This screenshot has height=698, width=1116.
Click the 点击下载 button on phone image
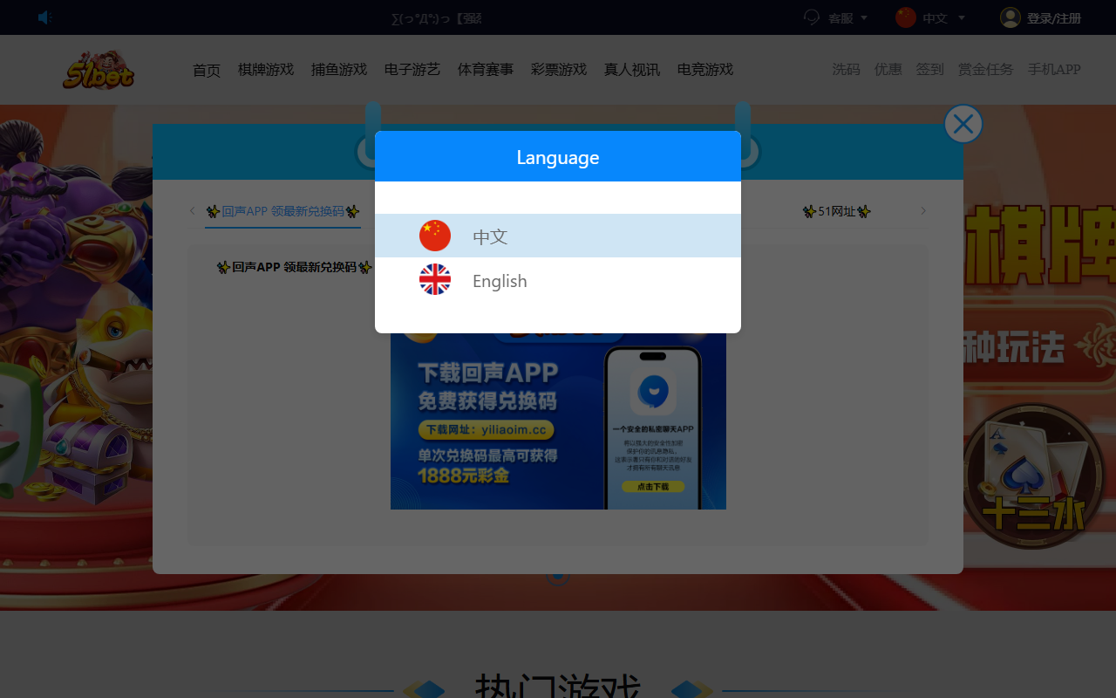pyautogui.click(x=653, y=486)
